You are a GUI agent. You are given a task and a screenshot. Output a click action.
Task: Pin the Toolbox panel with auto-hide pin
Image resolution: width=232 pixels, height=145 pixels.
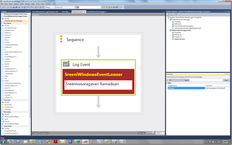click(x=28, y=12)
